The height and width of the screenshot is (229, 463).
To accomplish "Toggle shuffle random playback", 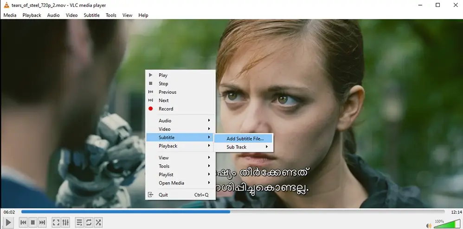I will 98,223.
